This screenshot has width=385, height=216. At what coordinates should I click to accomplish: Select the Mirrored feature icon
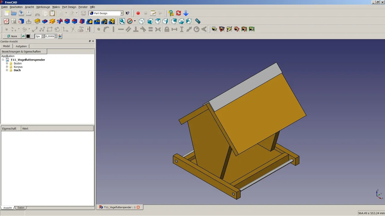[89, 21]
